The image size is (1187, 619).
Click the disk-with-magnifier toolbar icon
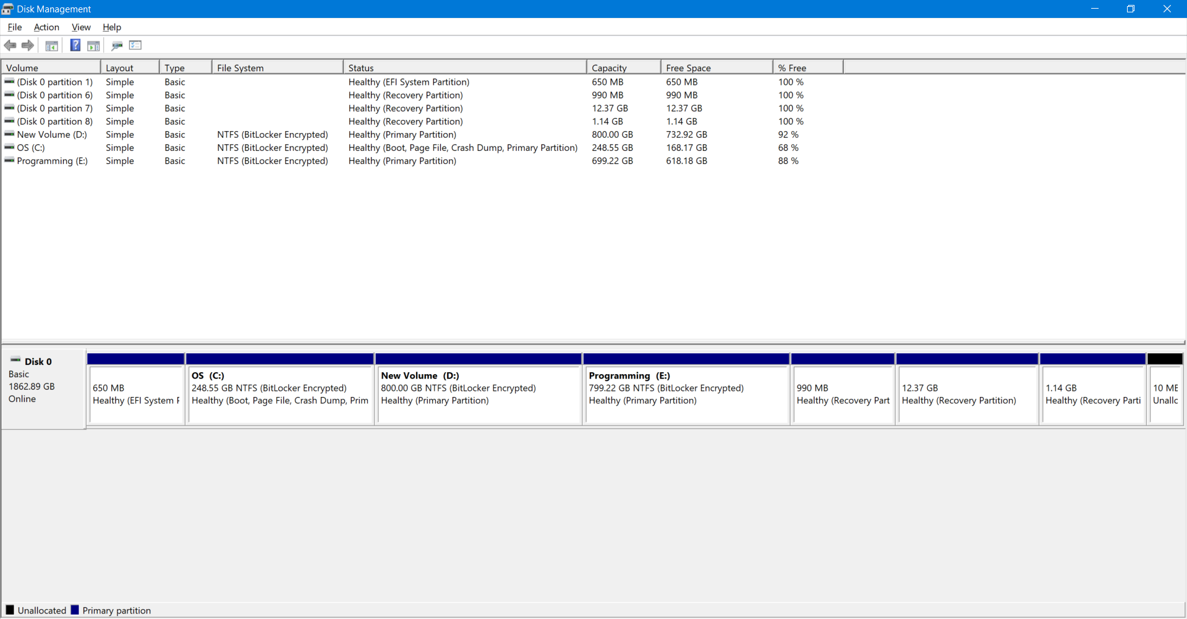click(x=117, y=45)
